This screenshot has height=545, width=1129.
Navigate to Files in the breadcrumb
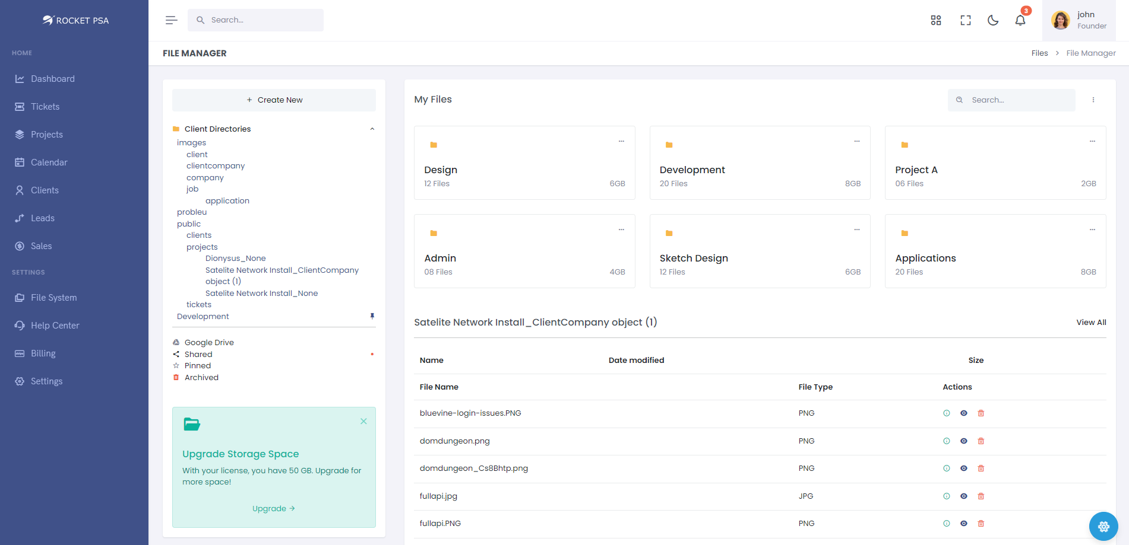pyautogui.click(x=1040, y=53)
